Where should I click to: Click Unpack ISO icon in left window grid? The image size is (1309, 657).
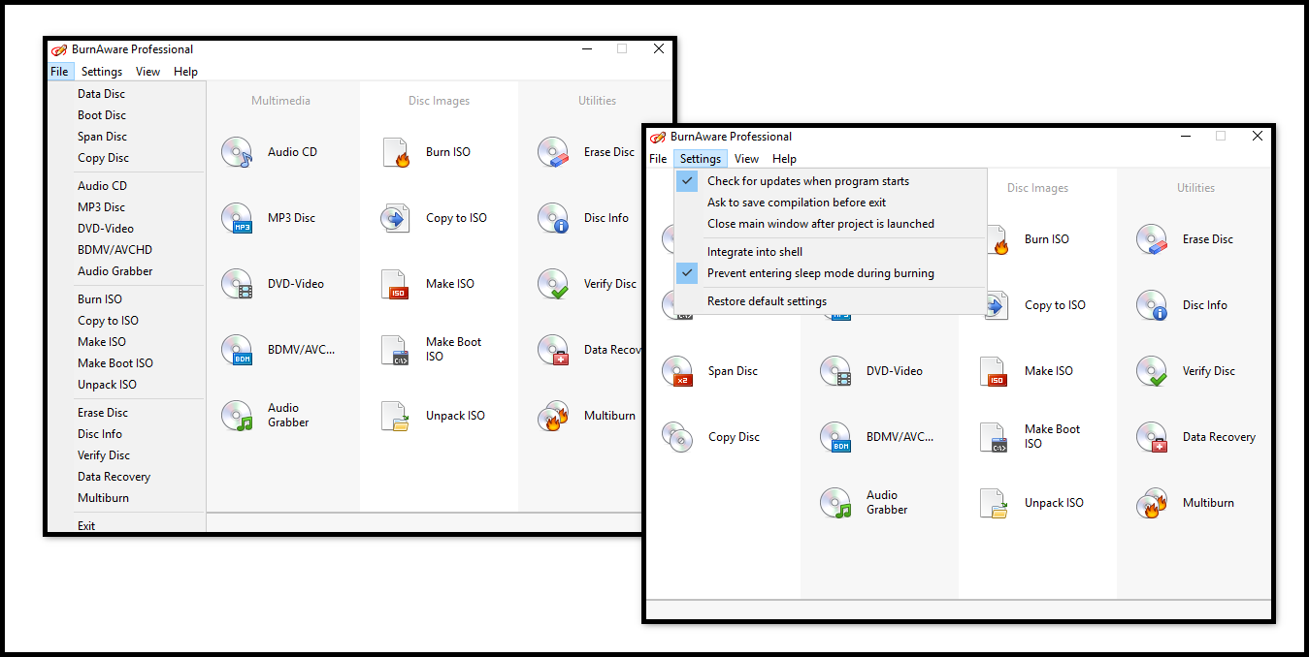point(396,416)
